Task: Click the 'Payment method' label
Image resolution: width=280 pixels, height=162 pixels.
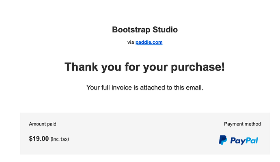Action: point(242,124)
